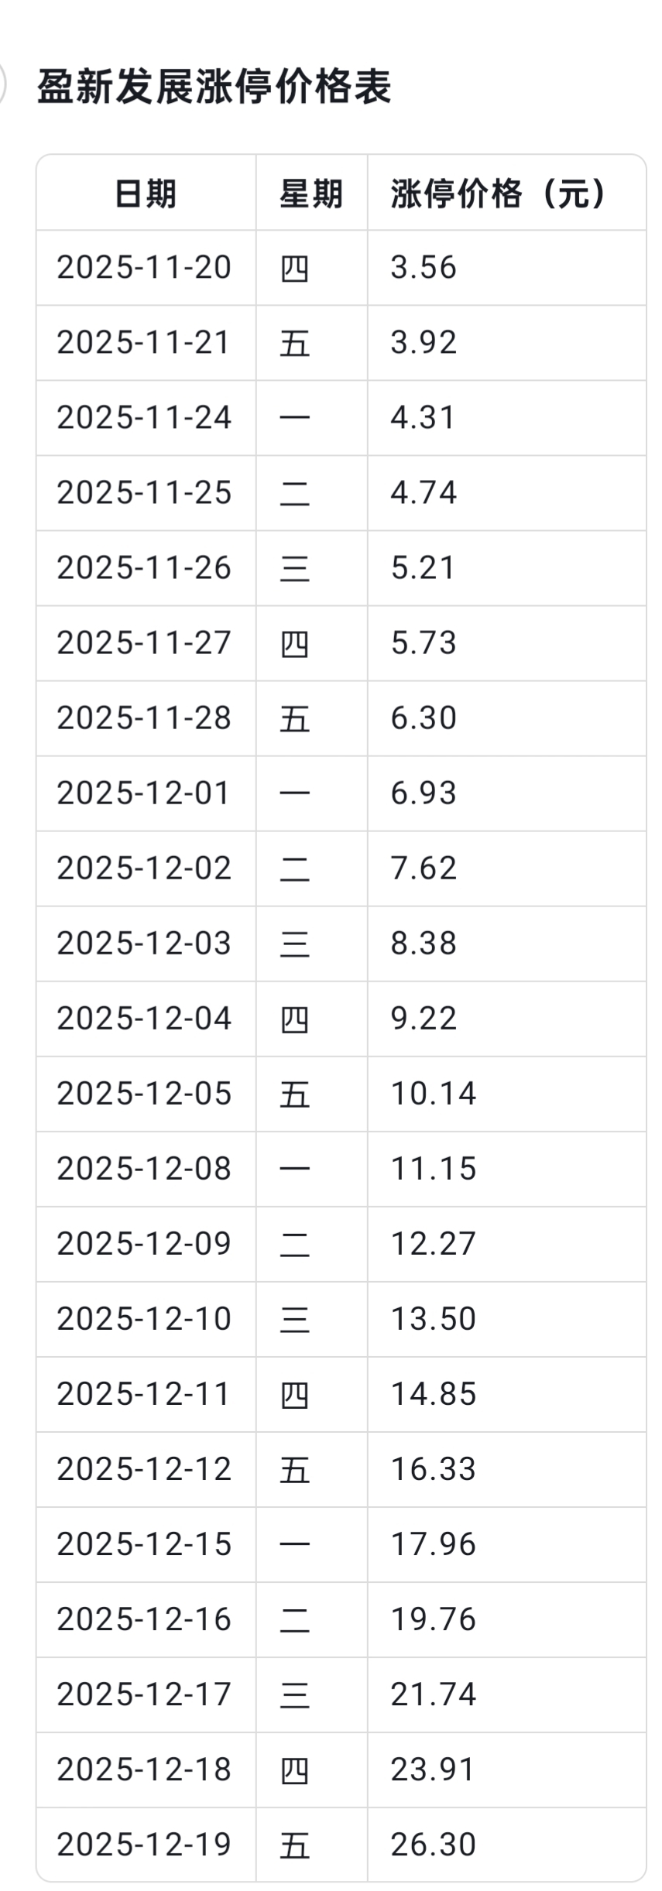Select the date 2025-12-09
Image resolution: width=662 pixels, height=1891 pixels.
coord(144,1243)
